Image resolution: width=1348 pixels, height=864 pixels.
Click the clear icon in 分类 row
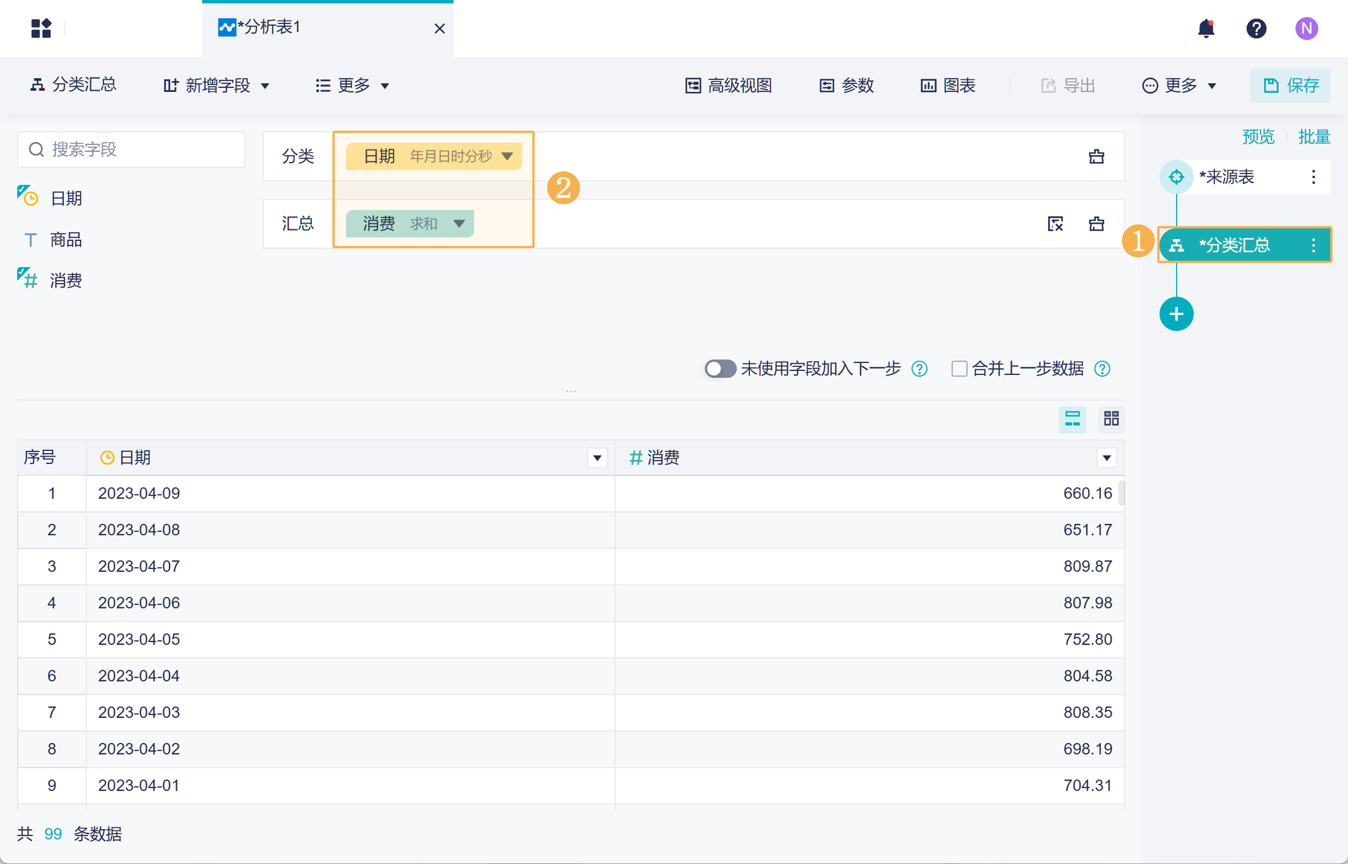click(x=1096, y=156)
